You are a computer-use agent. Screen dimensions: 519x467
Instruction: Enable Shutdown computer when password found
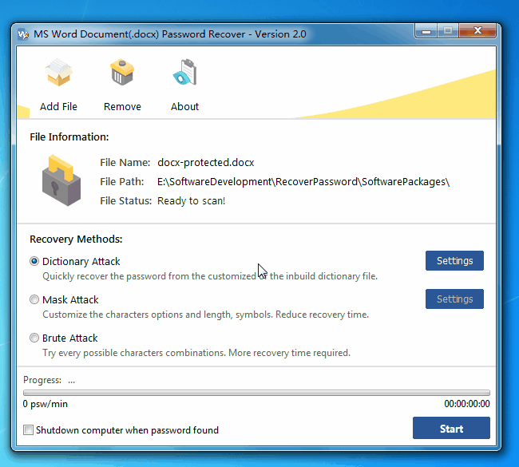pos(28,430)
